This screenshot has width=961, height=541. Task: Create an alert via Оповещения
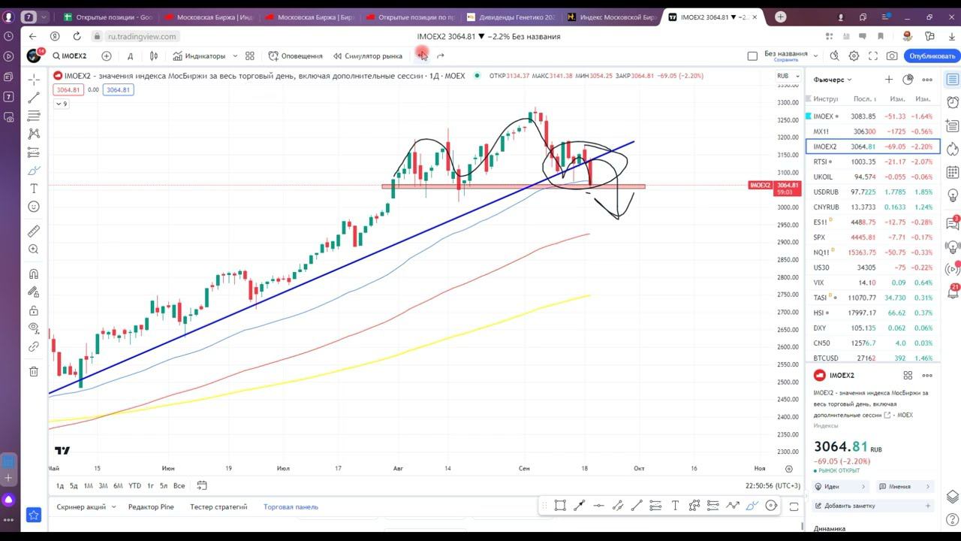(296, 56)
